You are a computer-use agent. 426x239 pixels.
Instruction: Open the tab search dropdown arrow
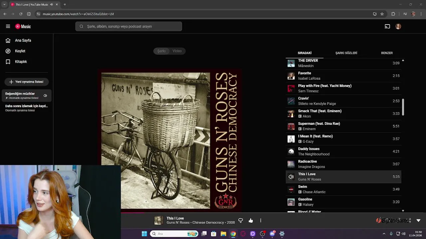[x=4, y=4]
